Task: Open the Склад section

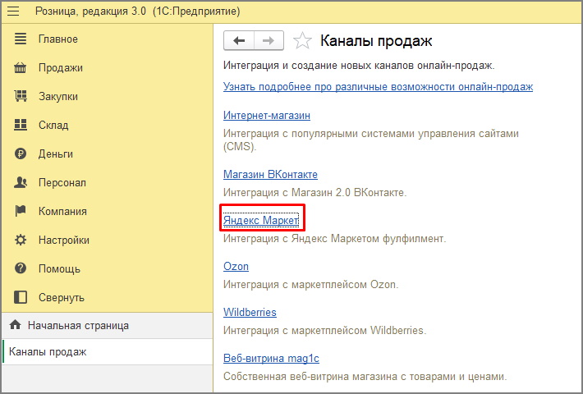Action: tap(53, 125)
